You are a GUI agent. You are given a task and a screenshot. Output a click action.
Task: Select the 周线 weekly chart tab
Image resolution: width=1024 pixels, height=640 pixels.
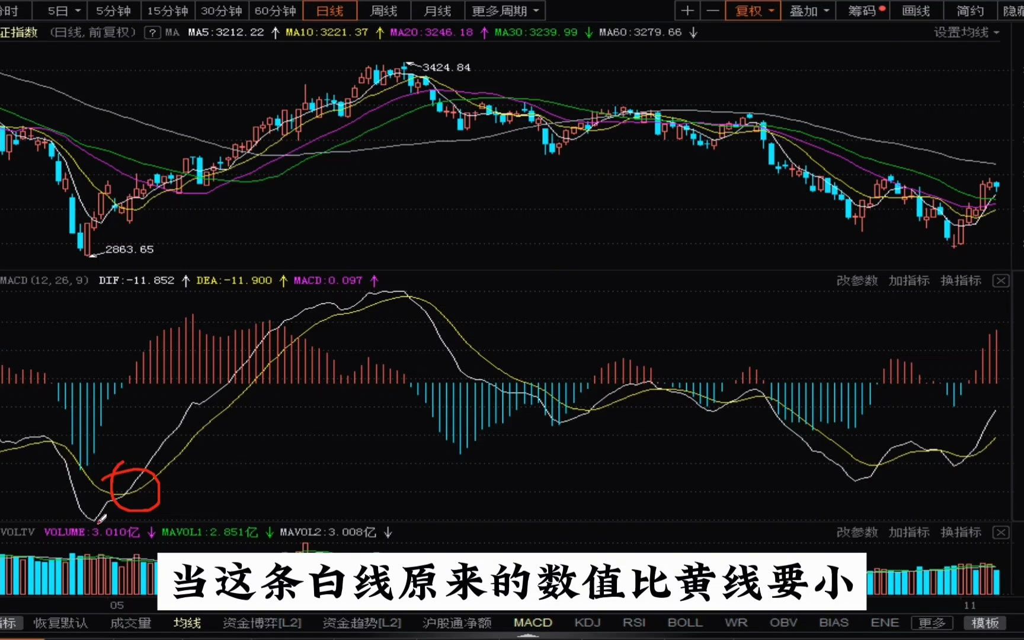384,11
